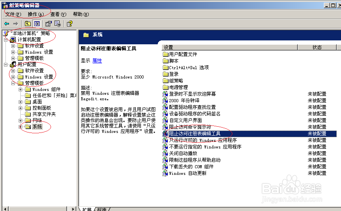341x211 pixels.
Task: Click the 系统 folder icon in header
Action: pyautogui.click(x=86, y=35)
